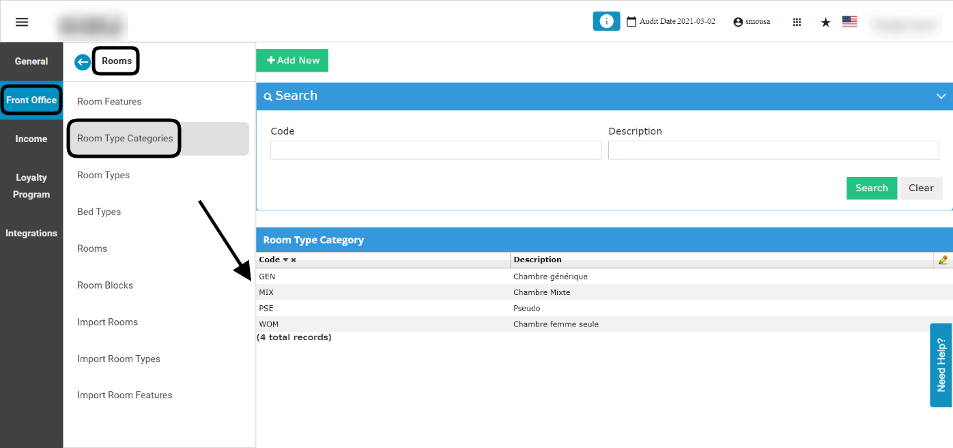
Task: Click the Clear button
Action: click(x=921, y=188)
